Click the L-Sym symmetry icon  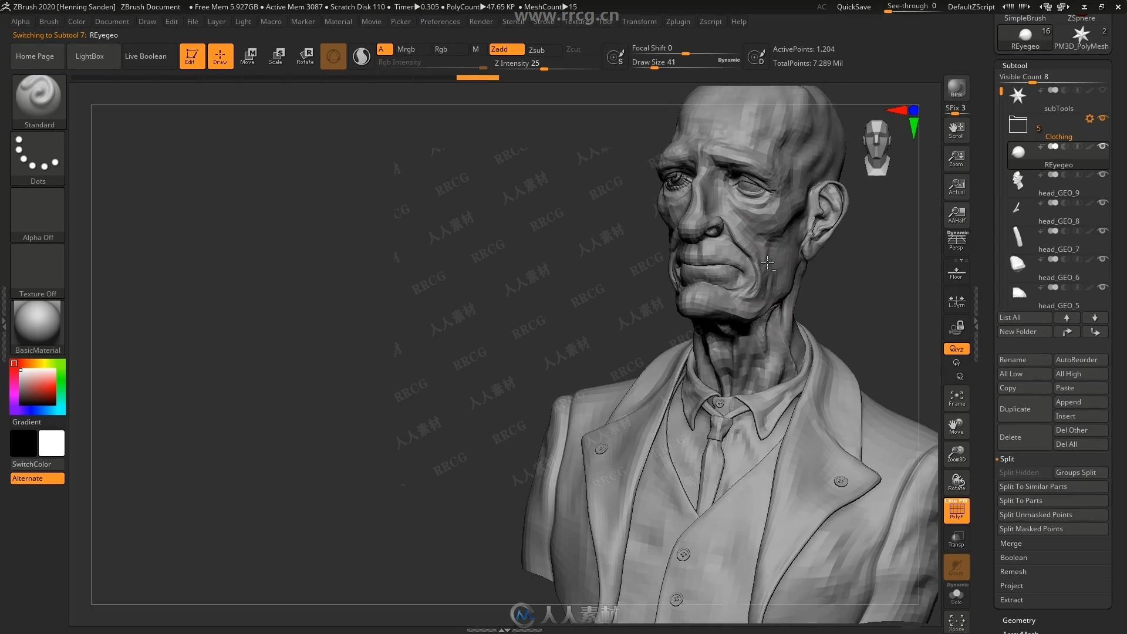(x=956, y=301)
